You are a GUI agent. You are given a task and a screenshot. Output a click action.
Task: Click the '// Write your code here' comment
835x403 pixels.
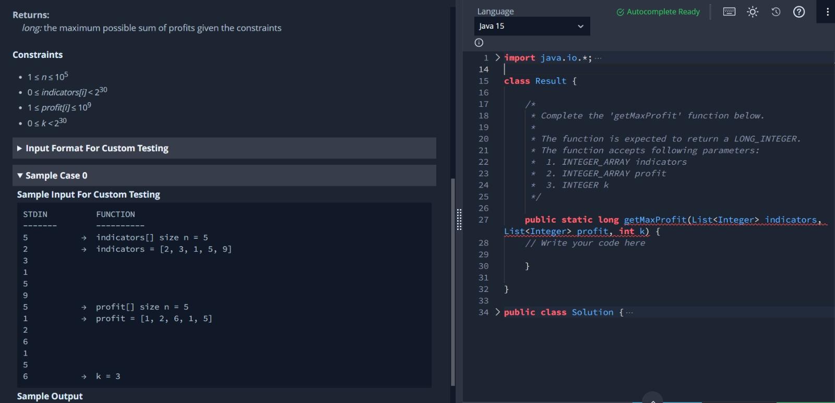(x=585, y=243)
